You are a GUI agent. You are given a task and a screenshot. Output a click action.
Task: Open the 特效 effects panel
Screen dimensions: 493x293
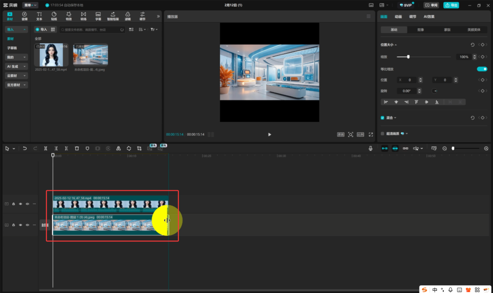pos(68,16)
